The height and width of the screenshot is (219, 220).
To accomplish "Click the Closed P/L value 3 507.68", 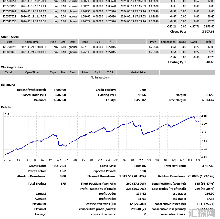I will [208, 32].
